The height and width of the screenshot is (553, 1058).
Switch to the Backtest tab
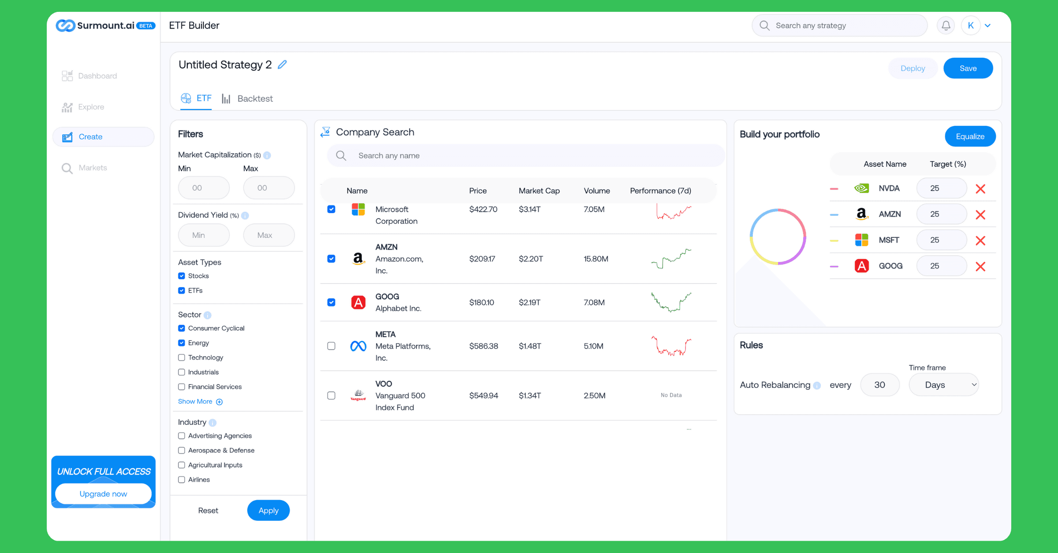[247, 99]
